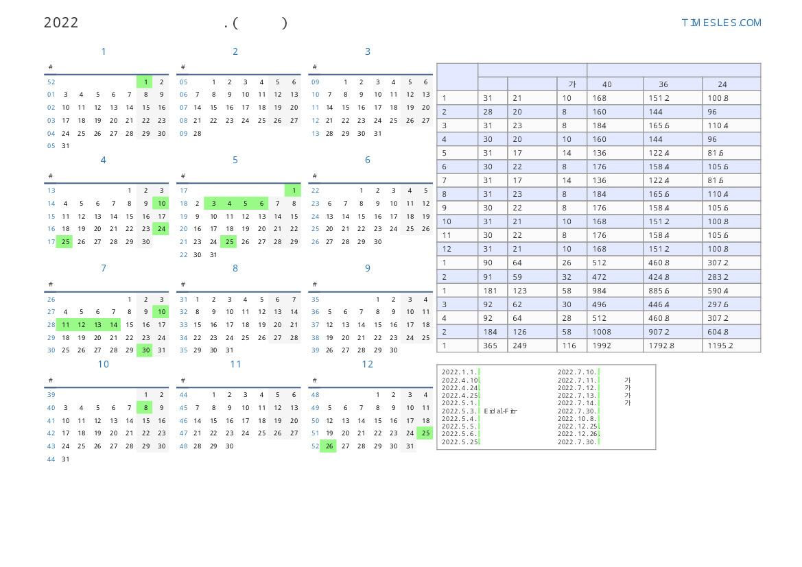Click highlighted day 10 in month 4
Screen dimensions: 802x567
(161, 204)
